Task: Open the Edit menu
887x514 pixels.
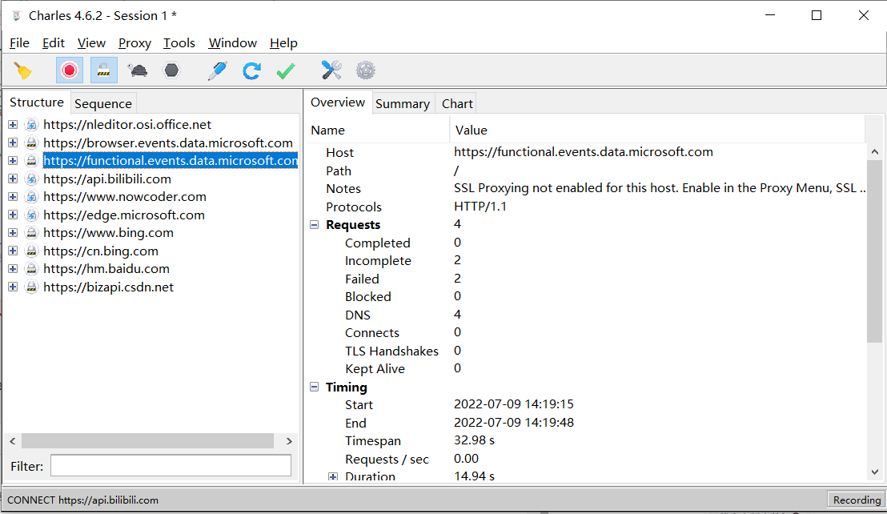Action: (x=53, y=43)
